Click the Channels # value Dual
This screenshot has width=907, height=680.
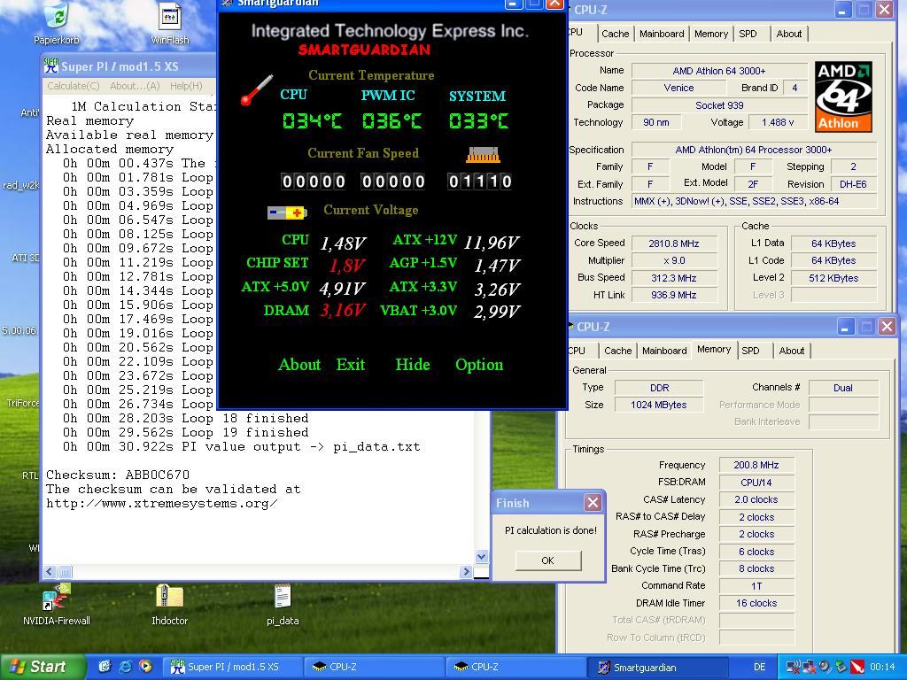click(843, 388)
